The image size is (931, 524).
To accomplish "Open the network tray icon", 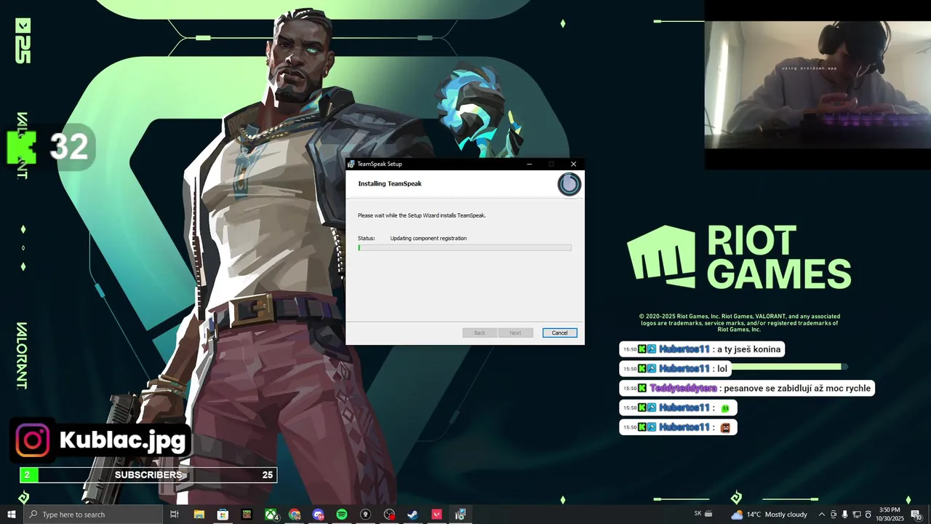I will pos(856,515).
